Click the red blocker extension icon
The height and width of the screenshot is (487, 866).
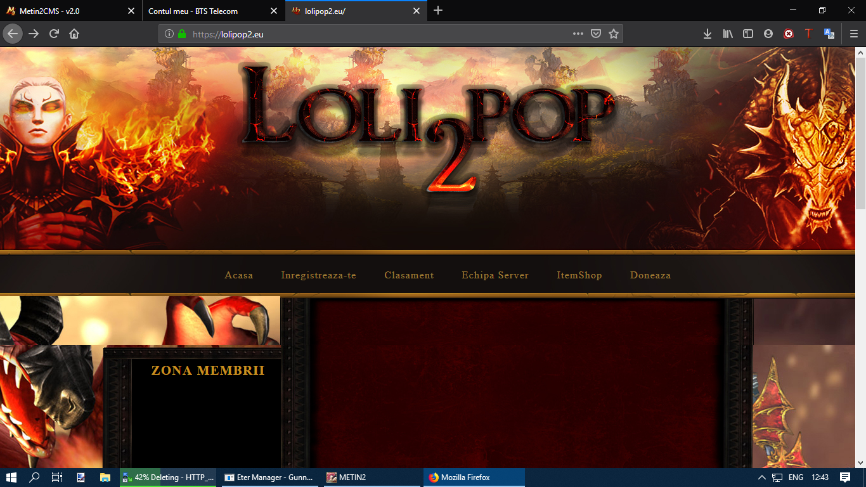789,34
